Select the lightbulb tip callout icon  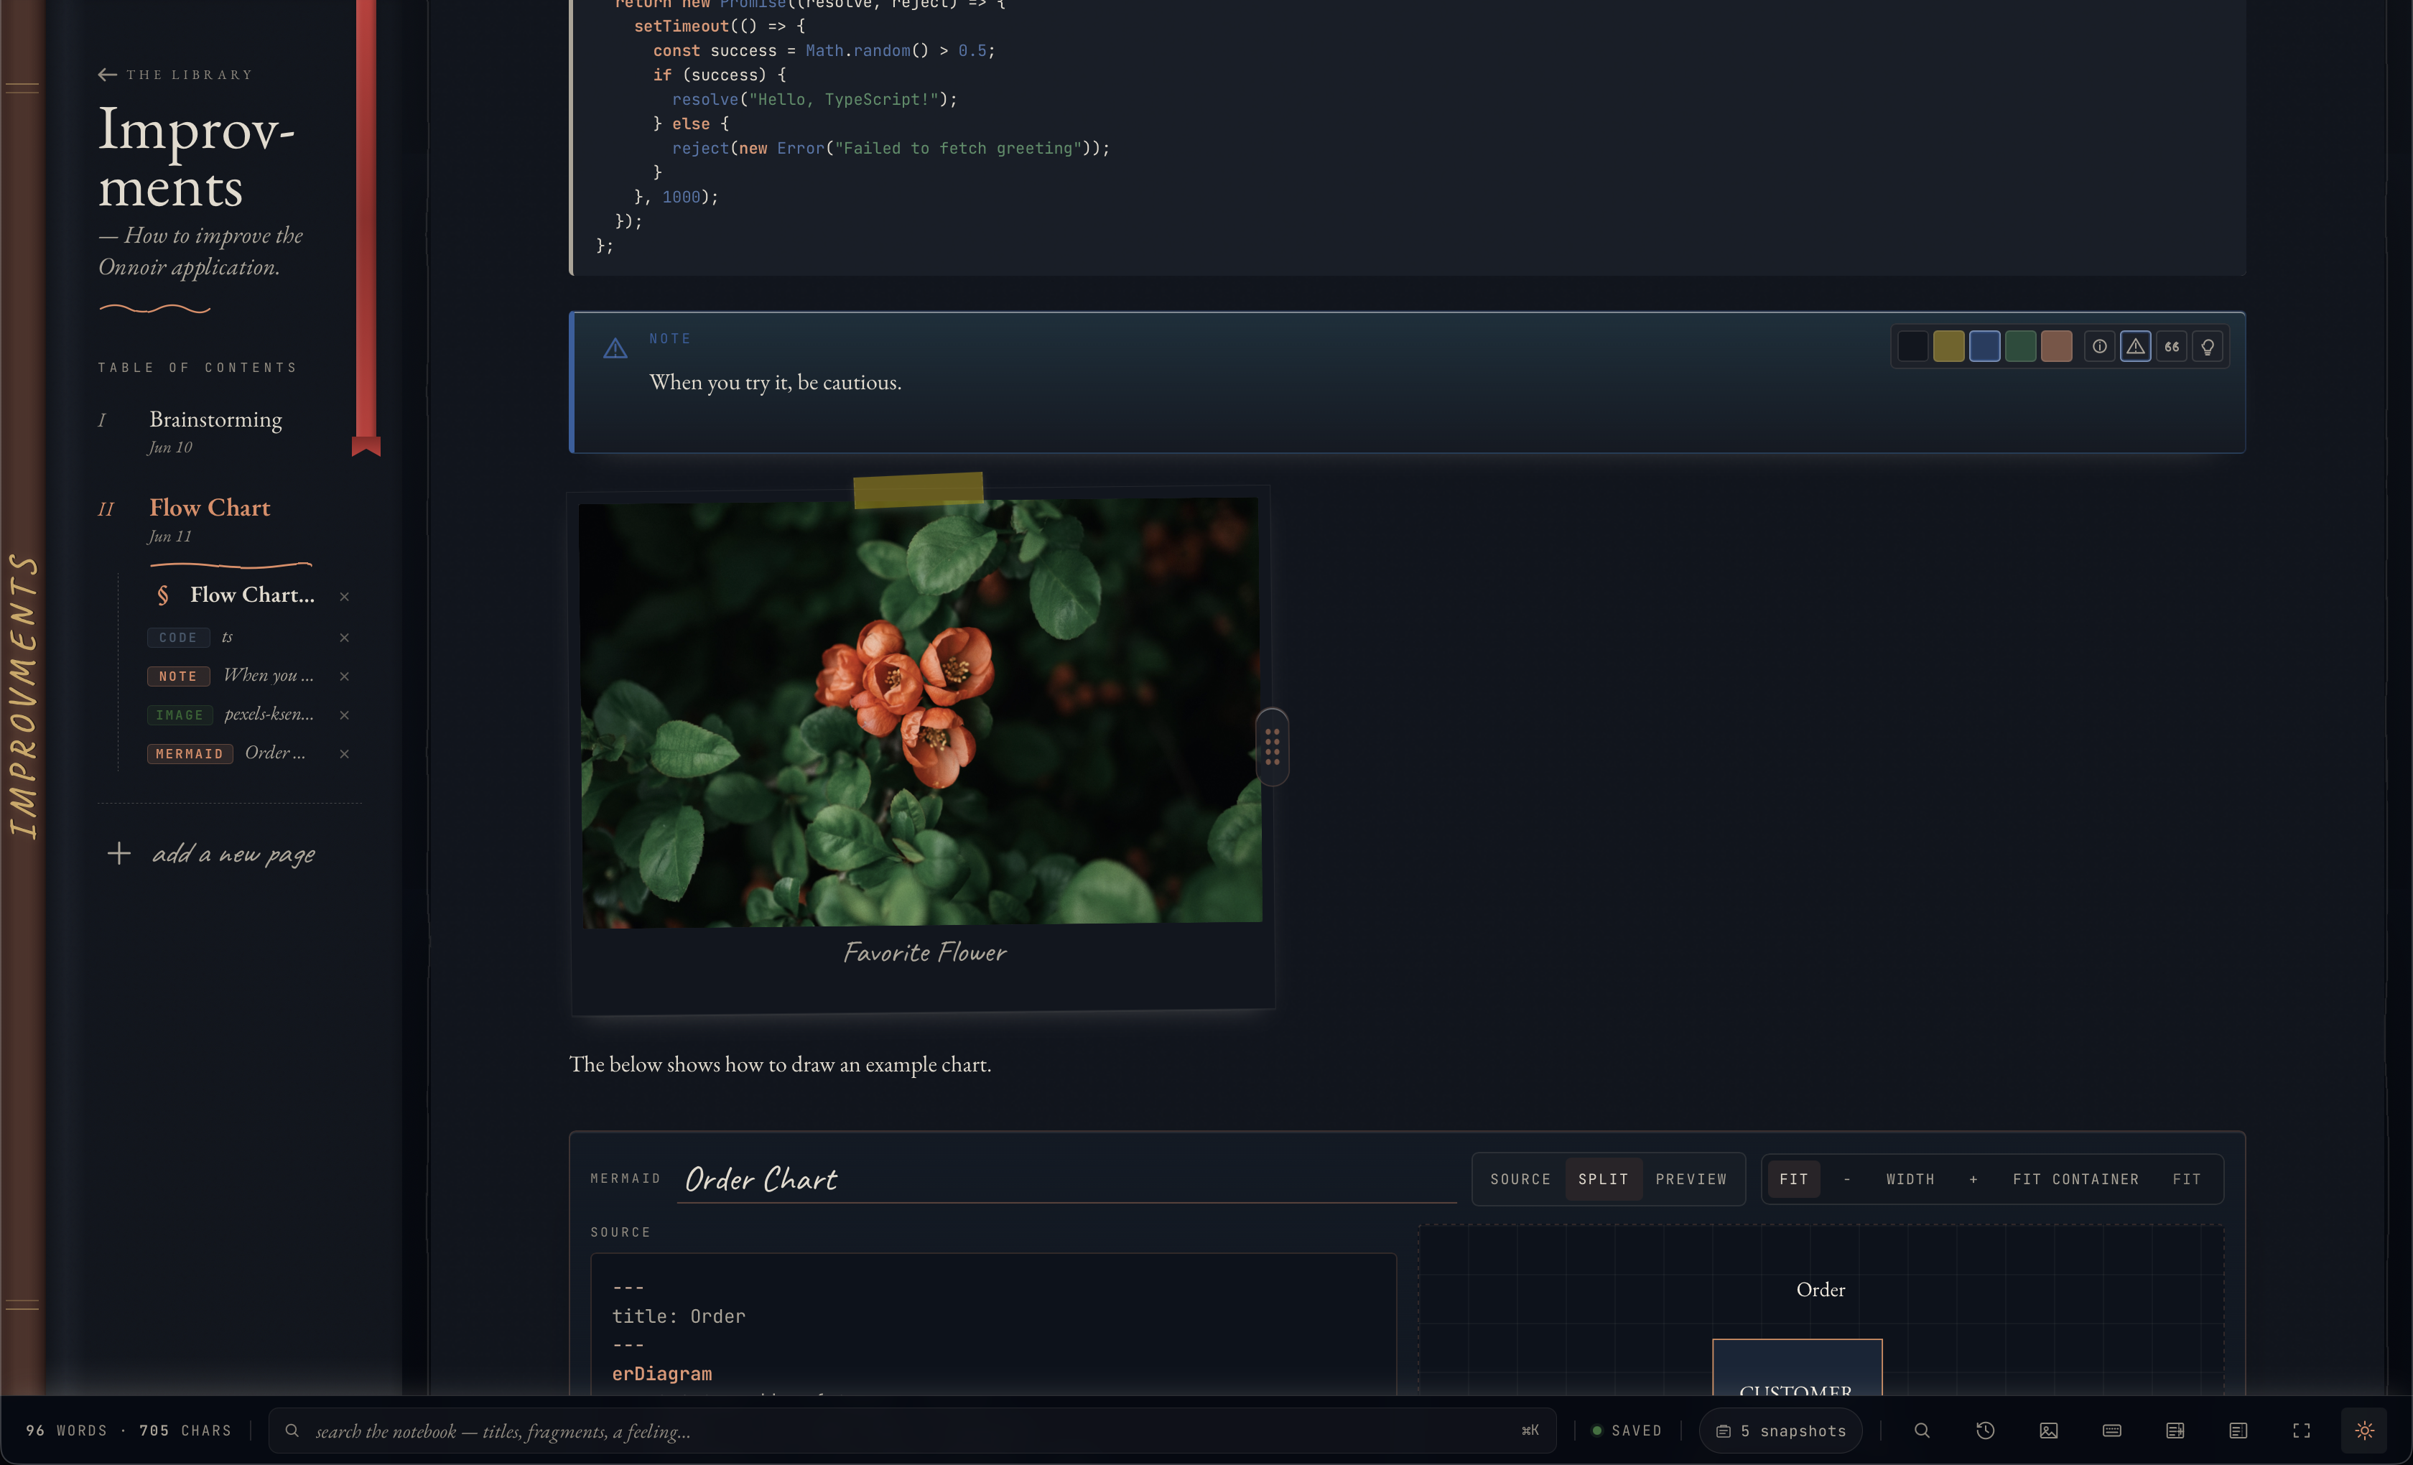pyautogui.click(x=2208, y=347)
